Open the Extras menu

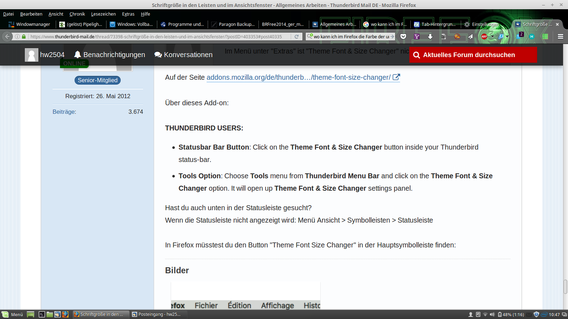point(128,14)
